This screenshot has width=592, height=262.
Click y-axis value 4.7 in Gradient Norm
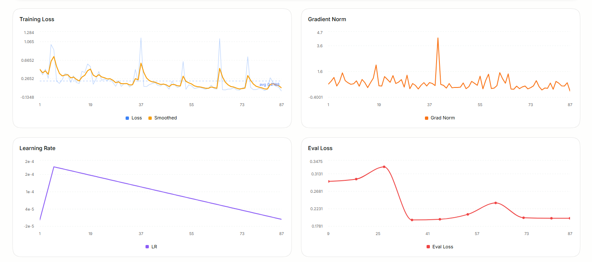click(x=320, y=32)
